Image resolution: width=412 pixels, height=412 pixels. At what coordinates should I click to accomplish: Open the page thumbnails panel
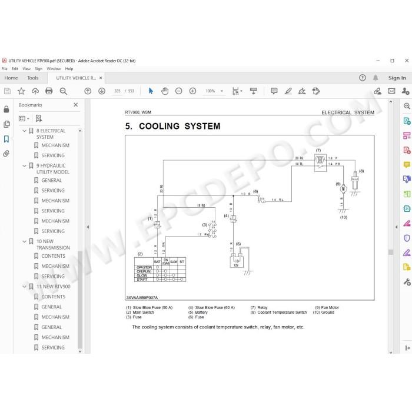6,124
